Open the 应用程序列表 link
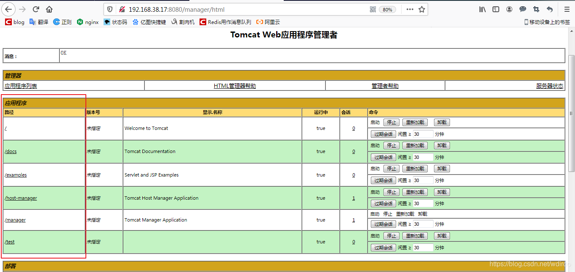Viewport: 575px width, 272px height. click(21, 86)
